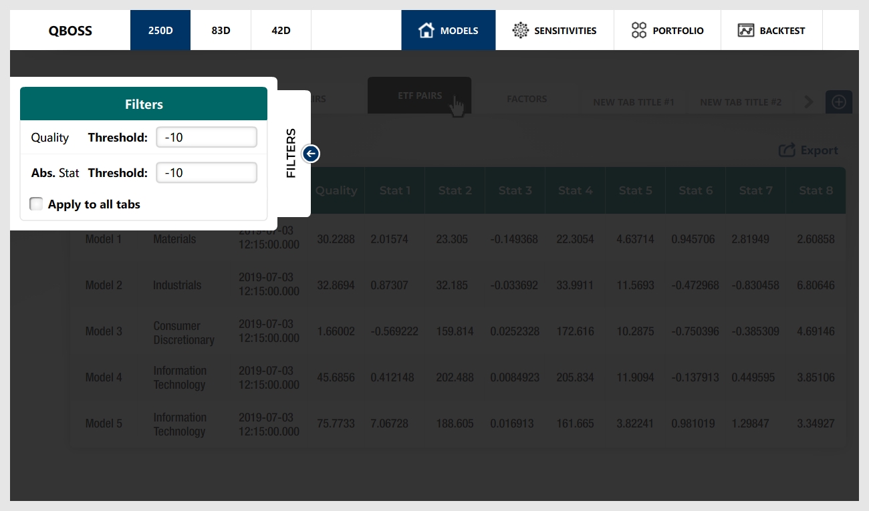The image size is (869, 511).
Task: Enable Apply to all tabs checkbox
Action: pyautogui.click(x=37, y=204)
